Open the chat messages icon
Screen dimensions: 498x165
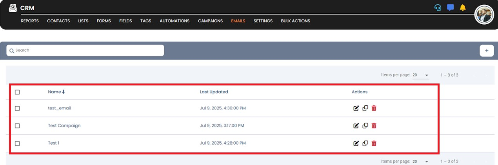tap(451, 7)
